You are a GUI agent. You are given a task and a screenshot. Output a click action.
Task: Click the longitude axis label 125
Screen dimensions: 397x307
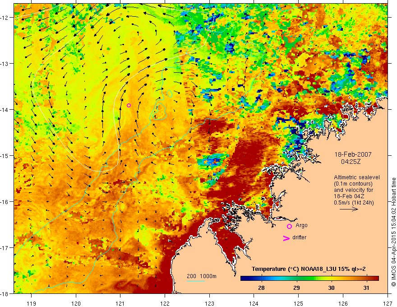click(299, 303)
